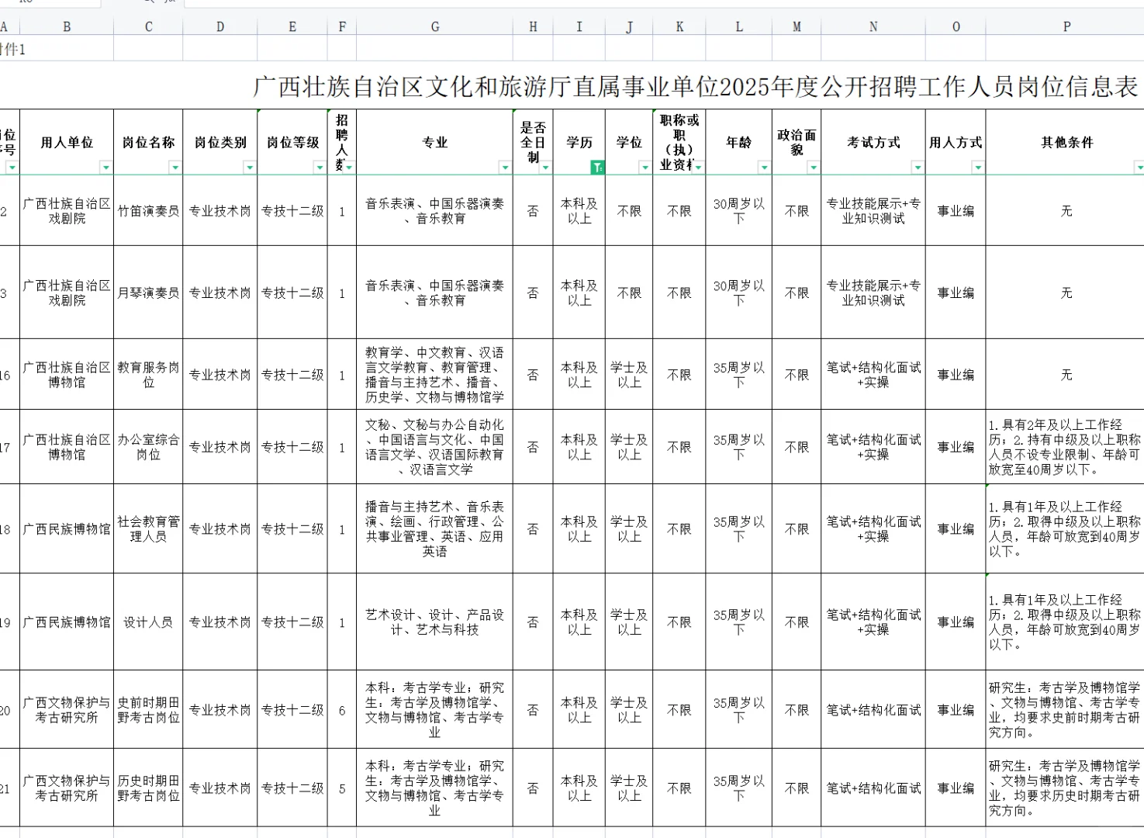Image resolution: width=1144 pixels, height=838 pixels.
Task: Select column M header
Action: click(x=797, y=26)
